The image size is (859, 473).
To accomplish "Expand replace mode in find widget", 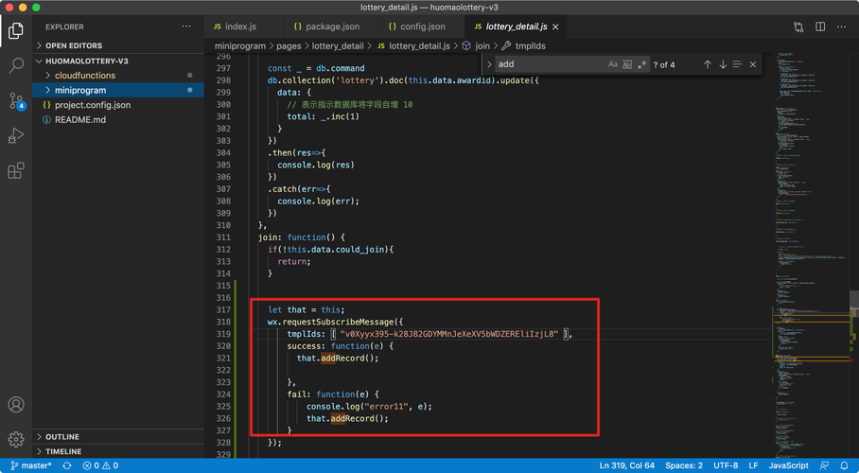I will [489, 64].
